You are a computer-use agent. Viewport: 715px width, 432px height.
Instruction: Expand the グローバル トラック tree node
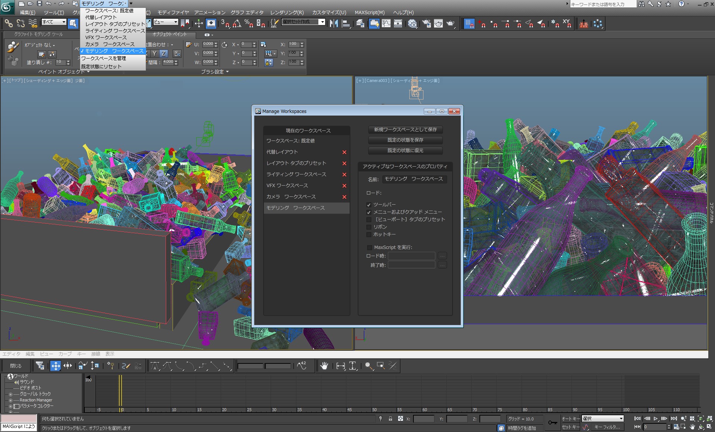(x=10, y=394)
